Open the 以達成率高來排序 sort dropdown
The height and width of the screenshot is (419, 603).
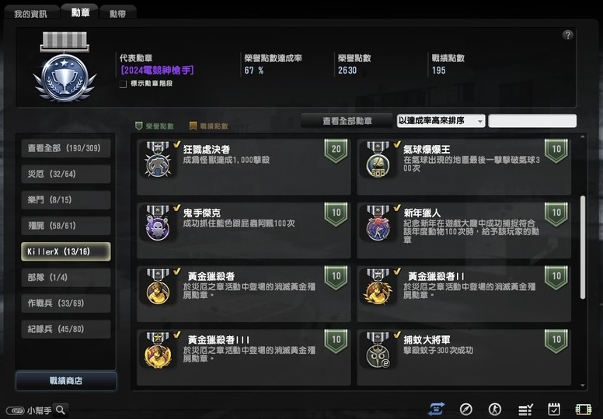click(x=441, y=120)
